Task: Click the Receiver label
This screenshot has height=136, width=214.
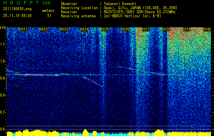Action: tap(69, 12)
